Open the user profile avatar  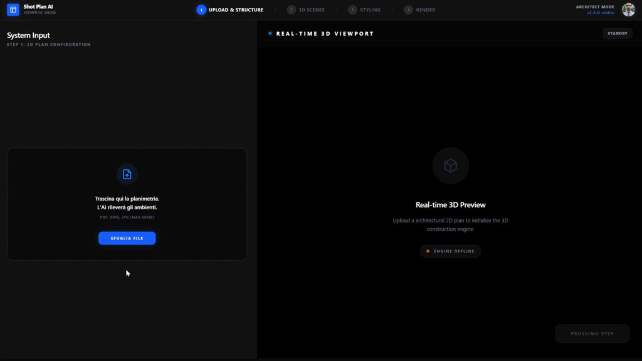click(628, 9)
